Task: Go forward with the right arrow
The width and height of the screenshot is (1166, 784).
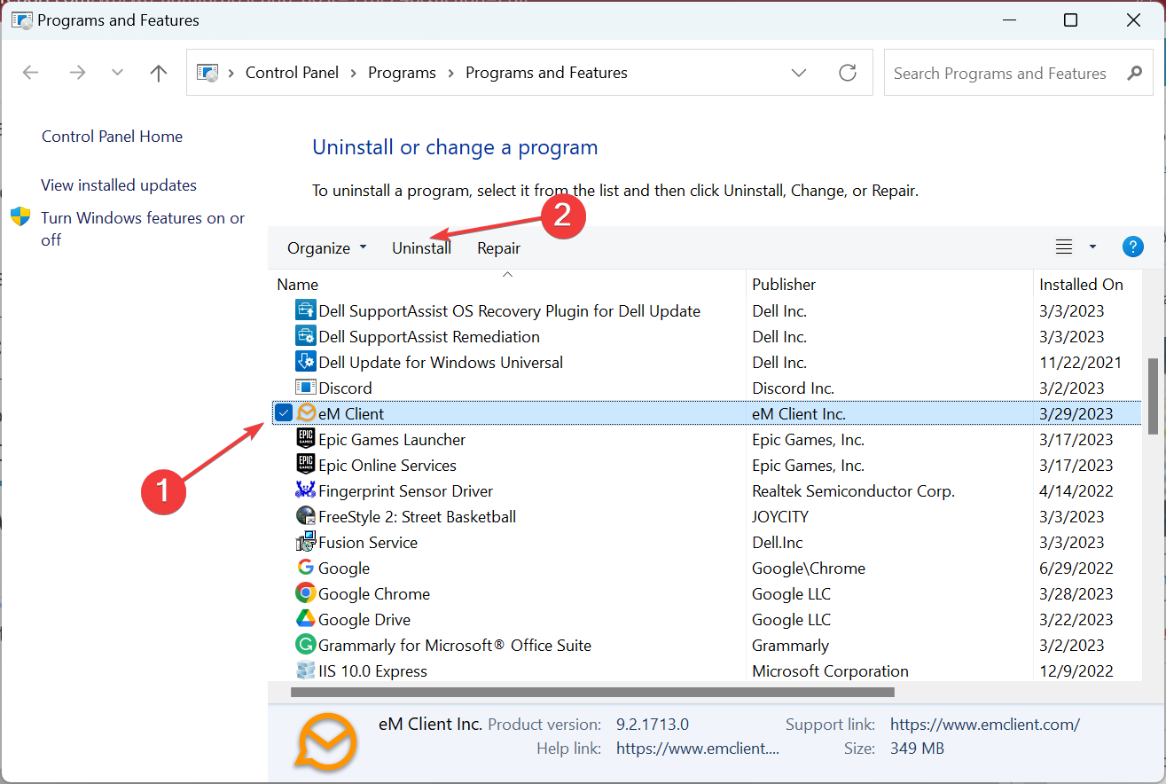Action: [x=78, y=73]
